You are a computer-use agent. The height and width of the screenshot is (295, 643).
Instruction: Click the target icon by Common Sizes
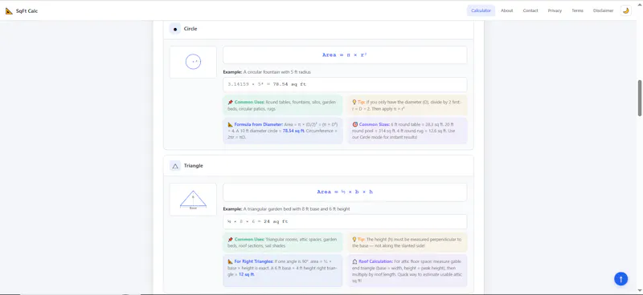click(354, 124)
